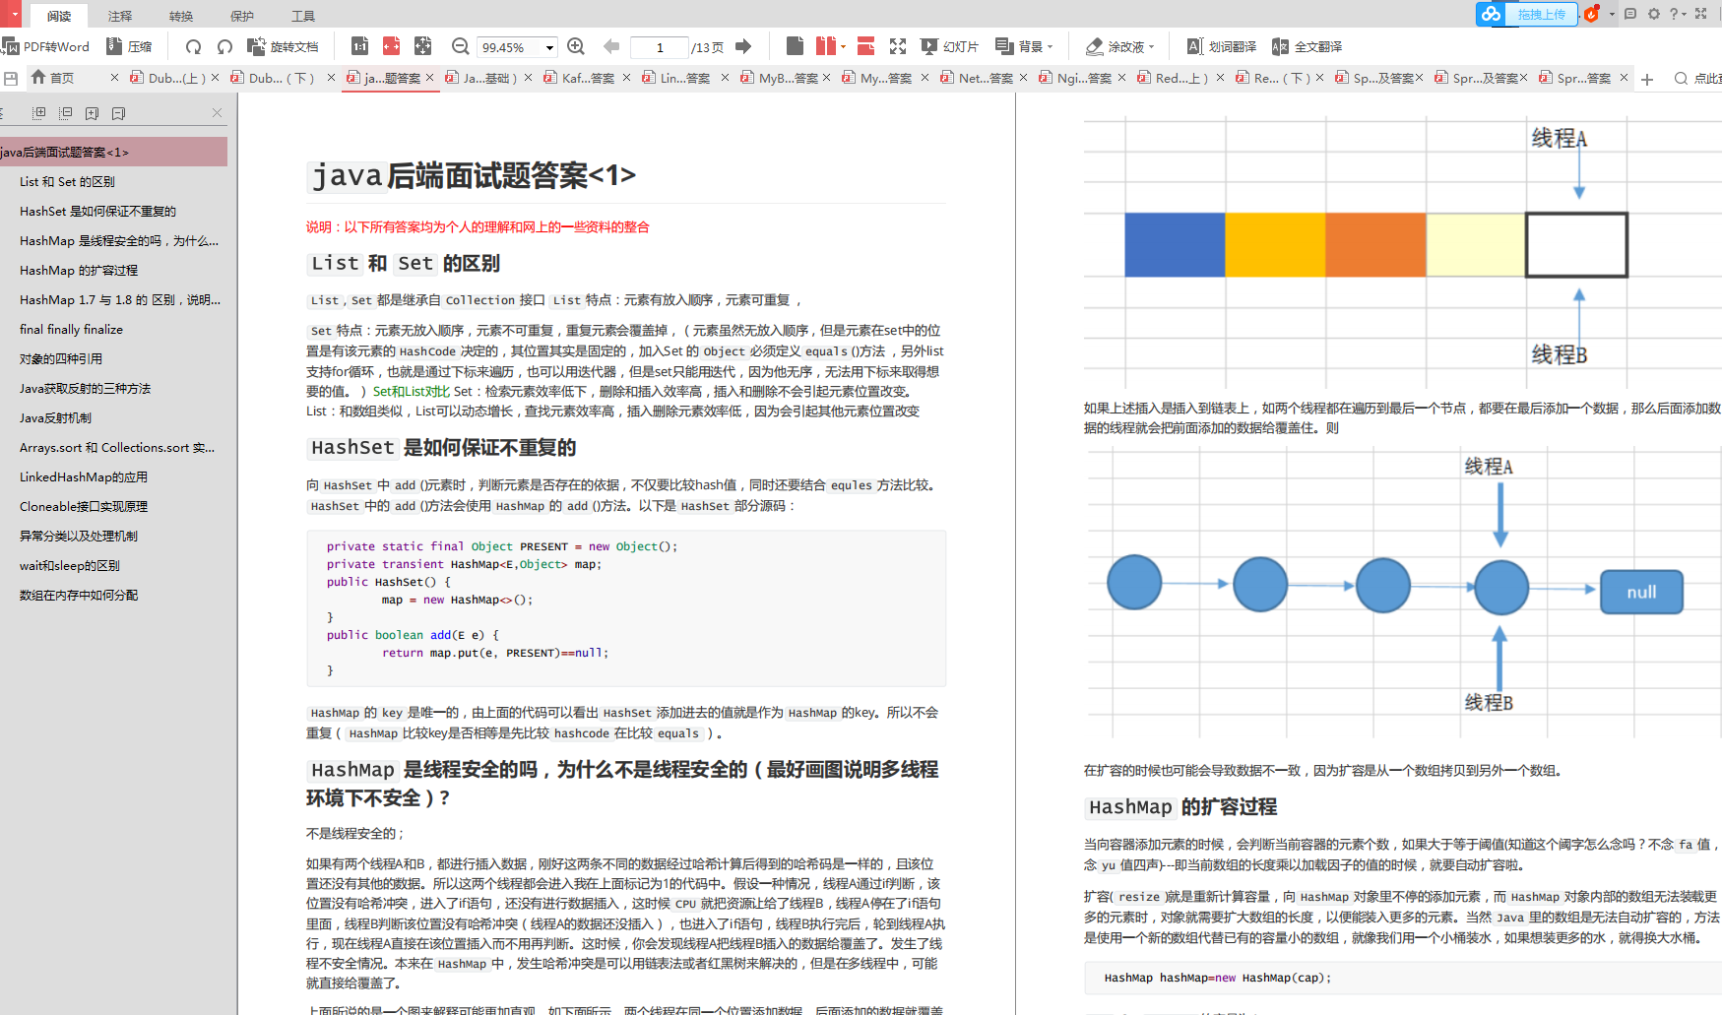Switch to the two-page view icon
Screen dimensions: 1722x1015
point(825,46)
